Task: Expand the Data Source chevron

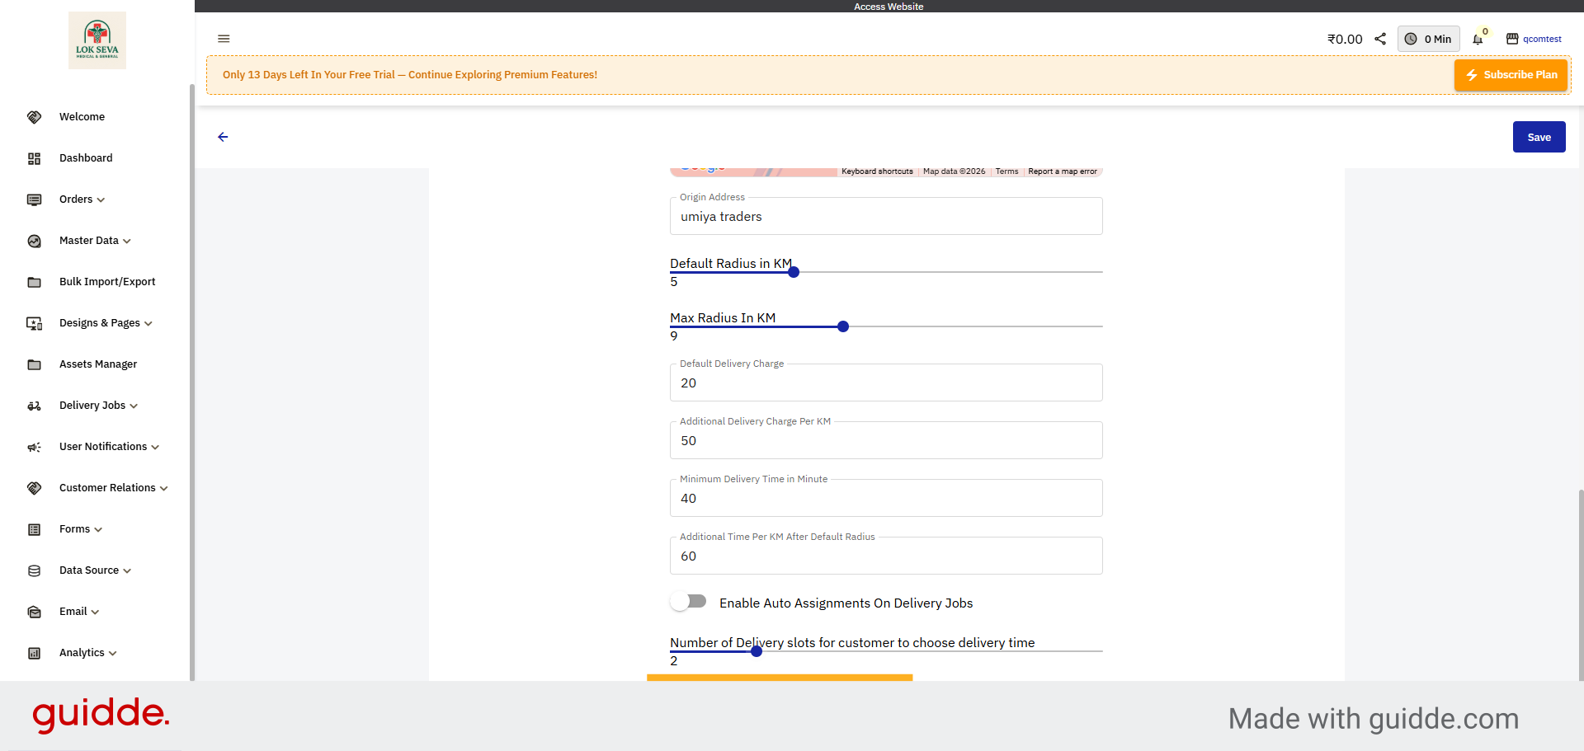Action: coord(127,571)
